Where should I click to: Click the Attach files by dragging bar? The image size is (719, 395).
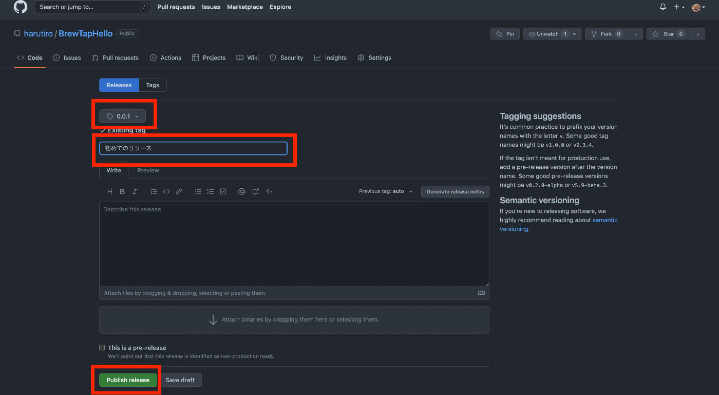pos(294,293)
